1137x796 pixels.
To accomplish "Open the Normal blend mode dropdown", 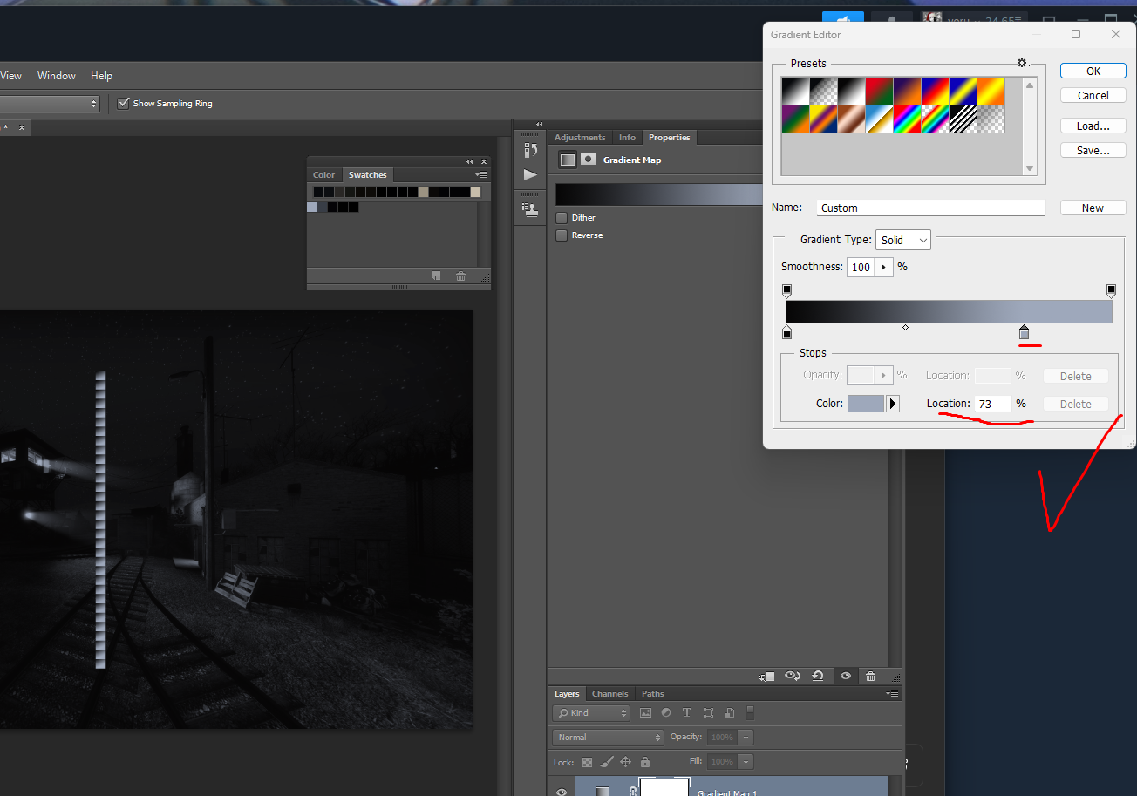I will 608,738.
